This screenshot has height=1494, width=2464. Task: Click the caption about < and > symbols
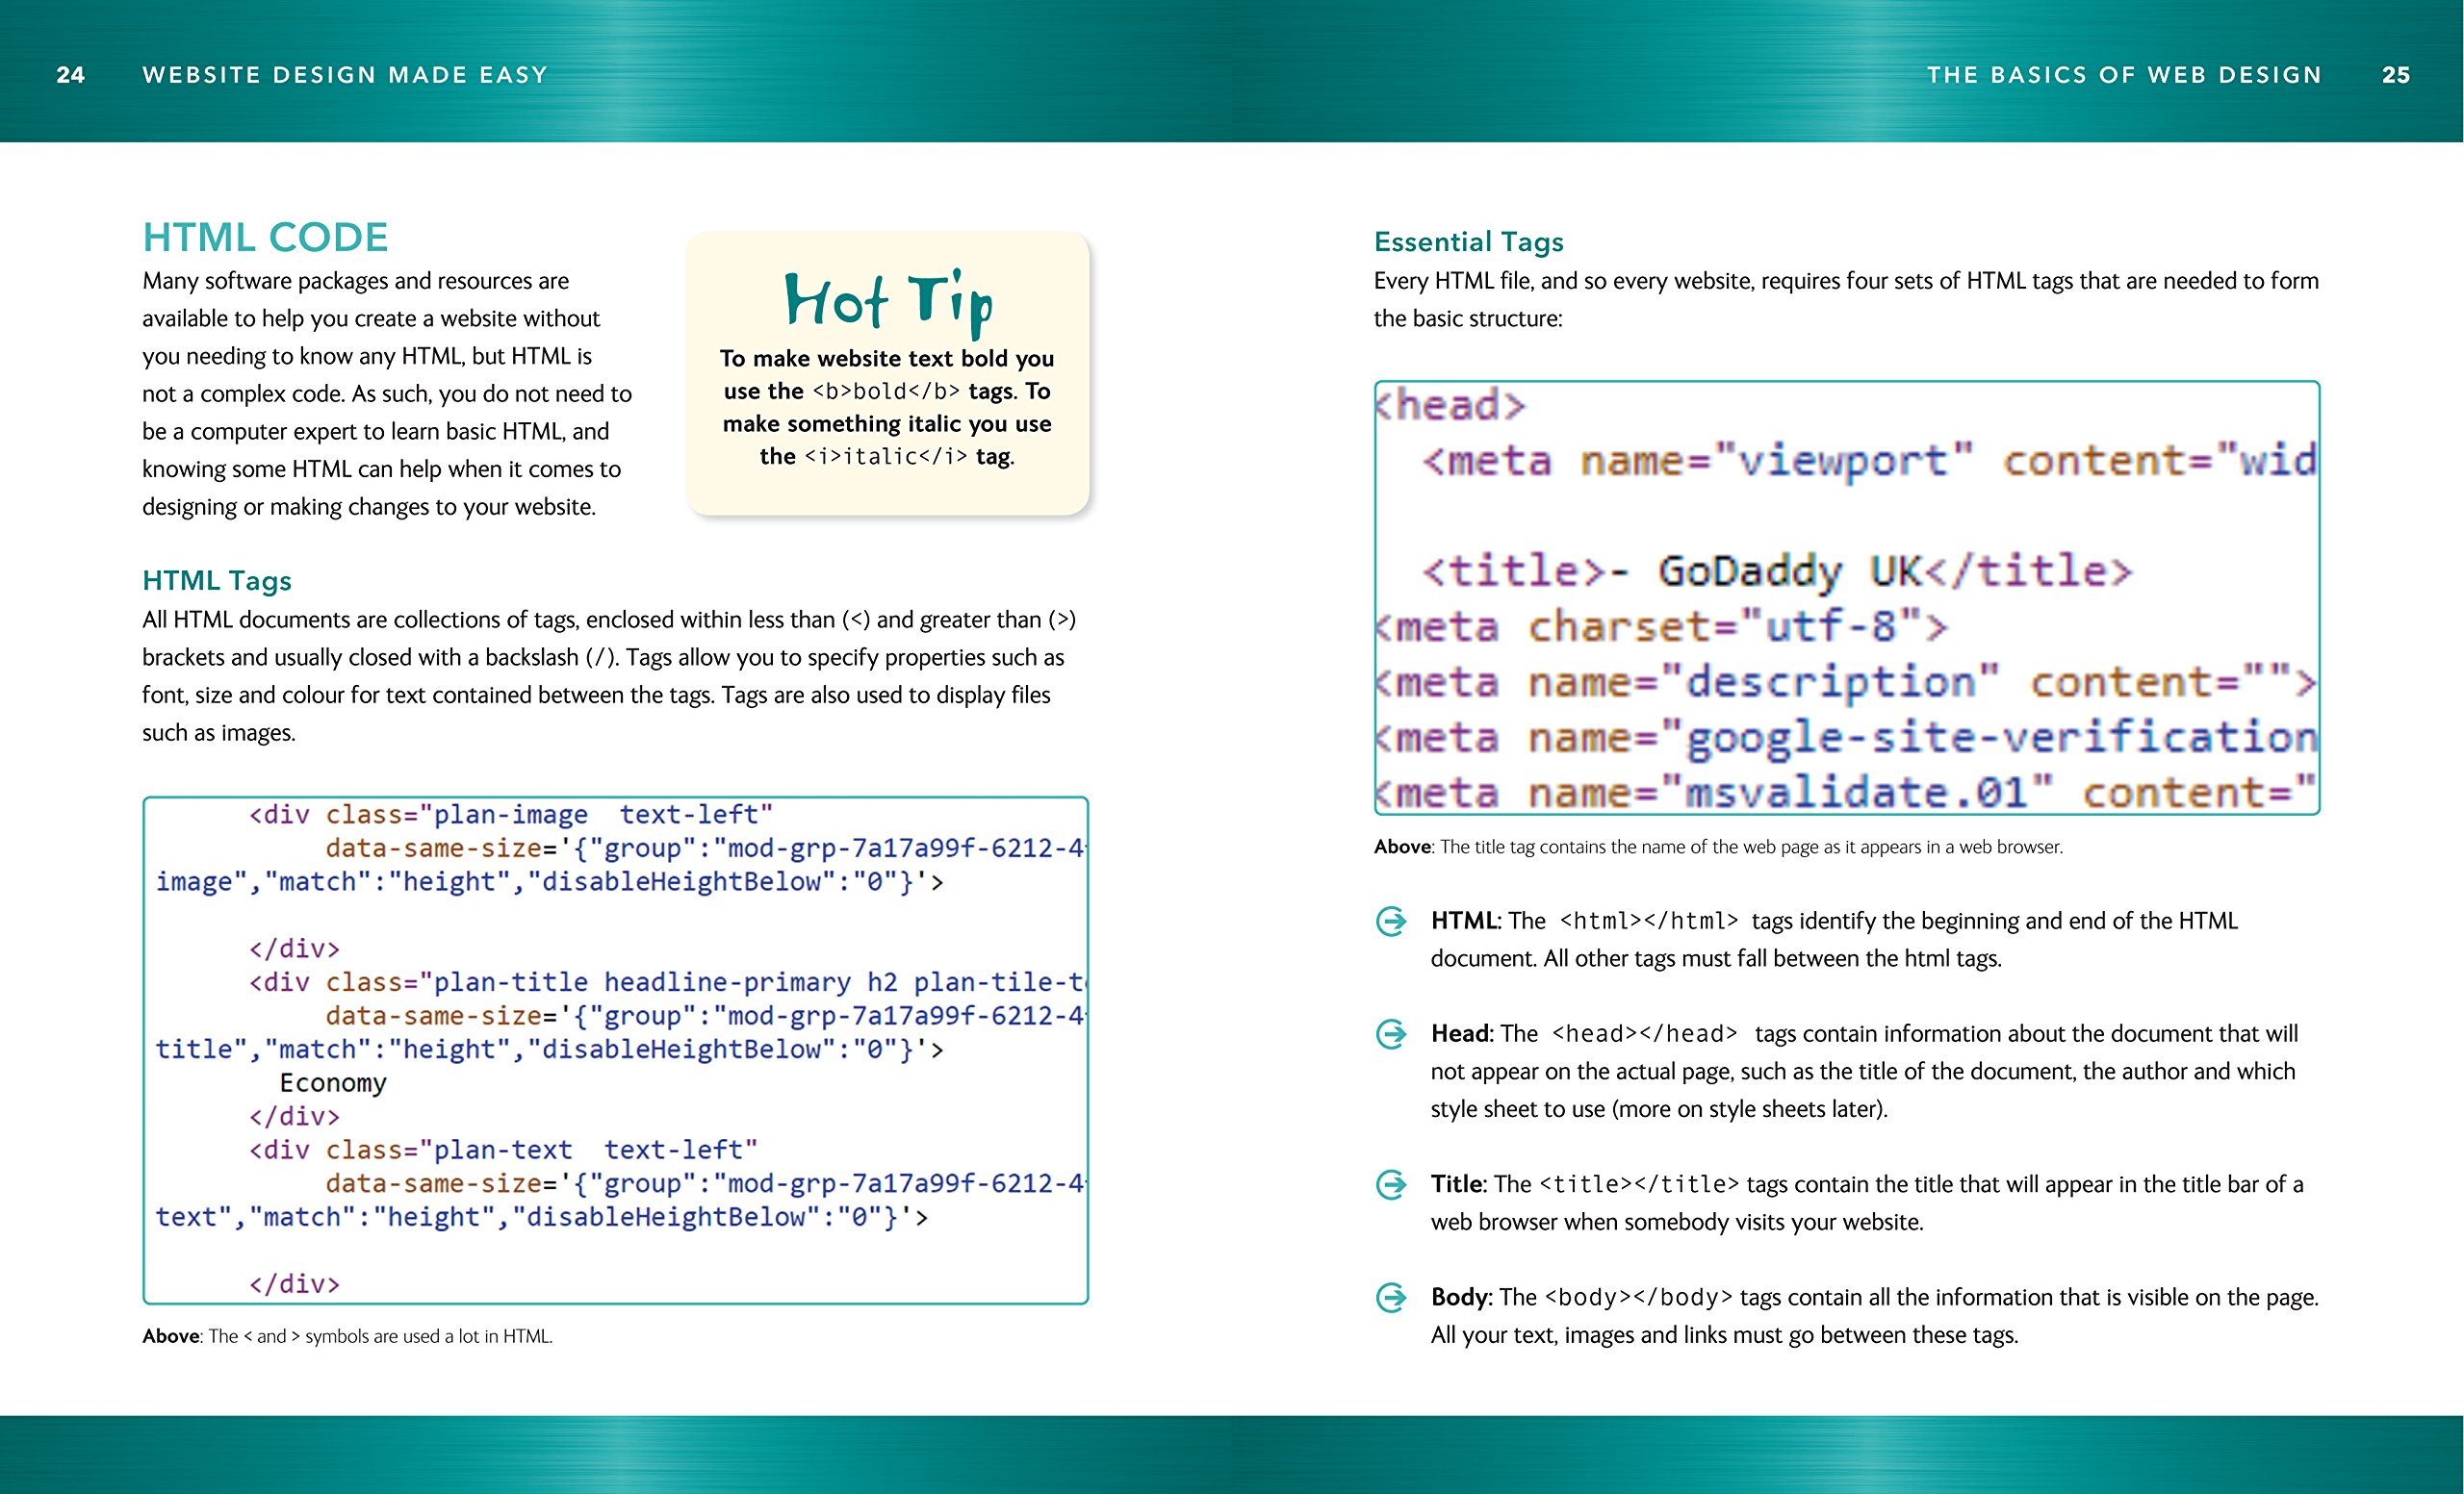tap(347, 1336)
